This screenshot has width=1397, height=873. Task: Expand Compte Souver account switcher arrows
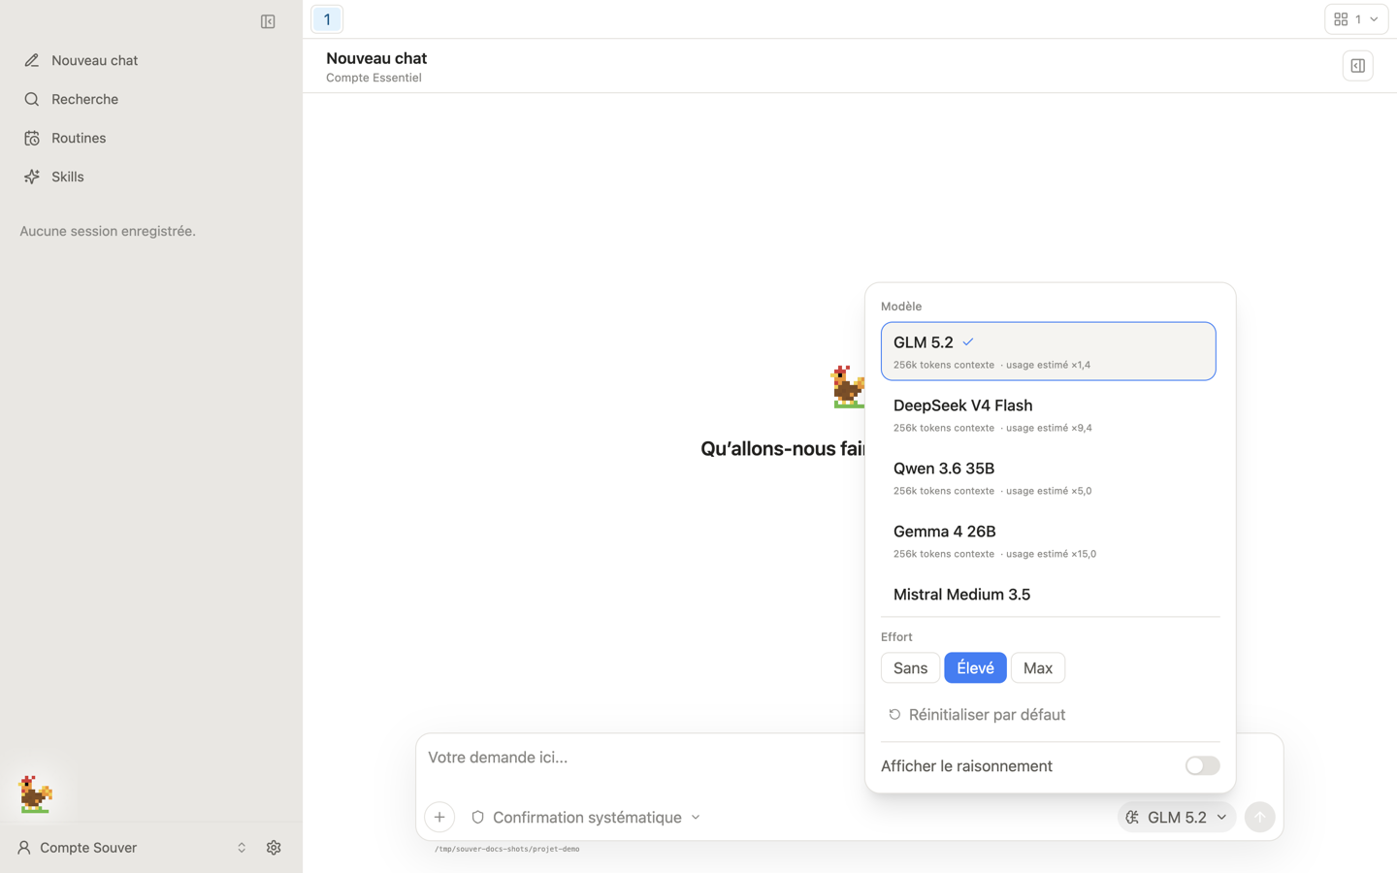242,848
